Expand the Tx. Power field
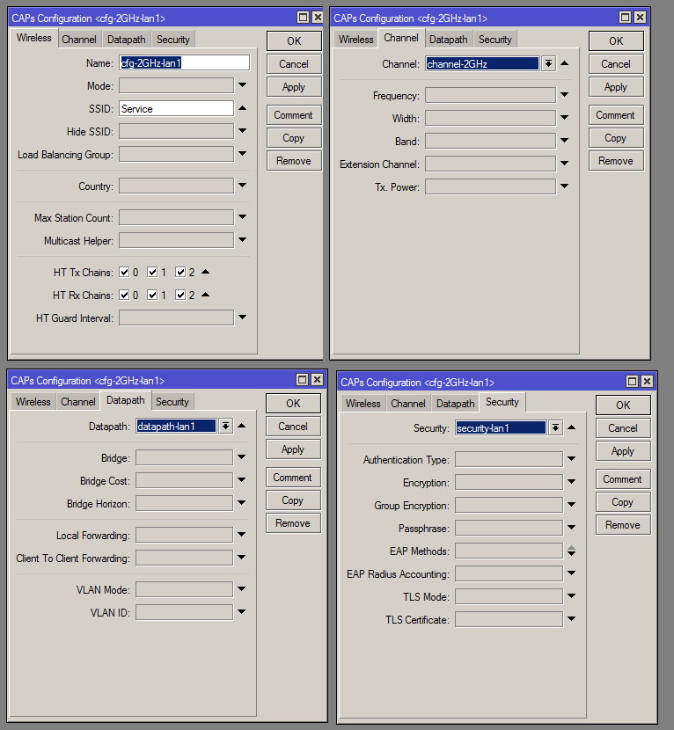The width and height of the screenshot is (674, 730). point(565,186)
